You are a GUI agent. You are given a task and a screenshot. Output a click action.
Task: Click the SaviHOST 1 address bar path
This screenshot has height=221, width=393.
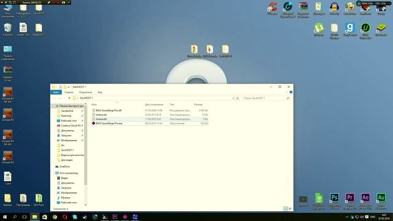coord(86,98)
